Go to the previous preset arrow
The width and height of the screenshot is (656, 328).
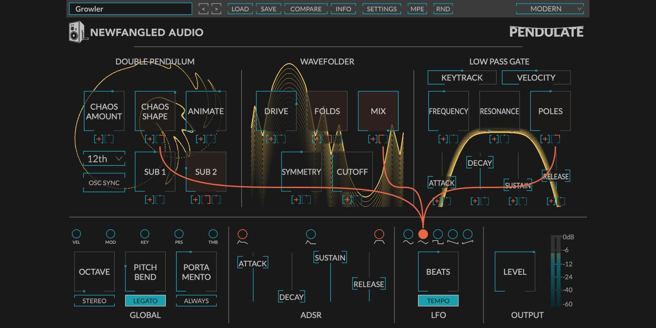[203, 9]
